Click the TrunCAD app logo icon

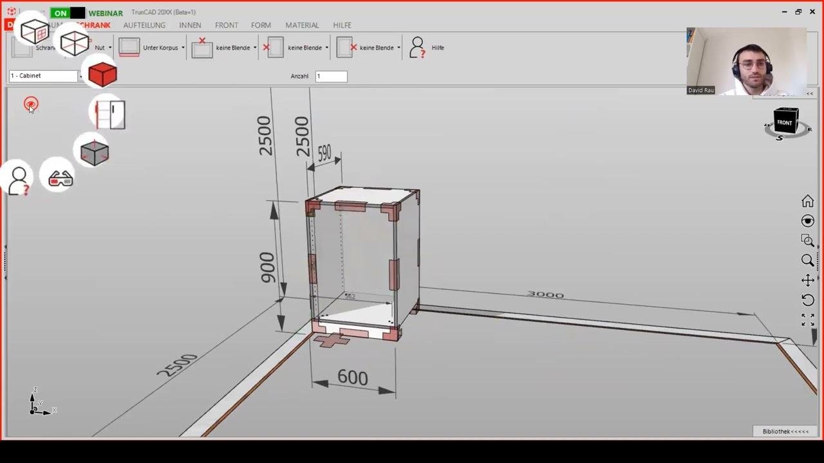11,12
